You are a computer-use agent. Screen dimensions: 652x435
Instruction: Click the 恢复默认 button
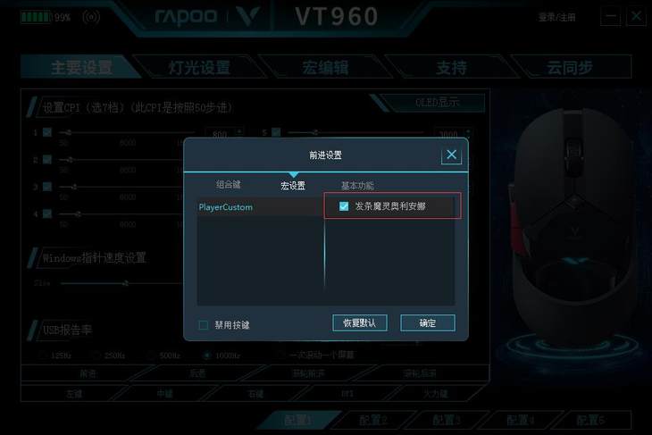[x=360, y=323]
